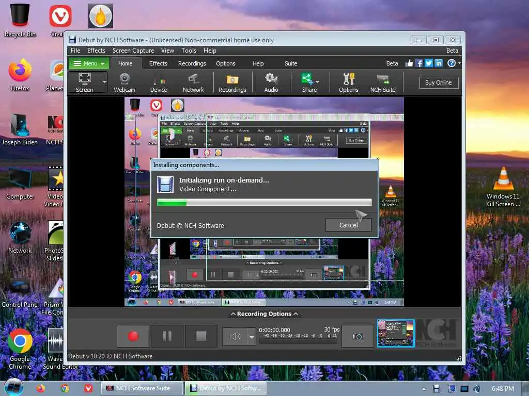Click the Debut tray icon

(437, 389)
